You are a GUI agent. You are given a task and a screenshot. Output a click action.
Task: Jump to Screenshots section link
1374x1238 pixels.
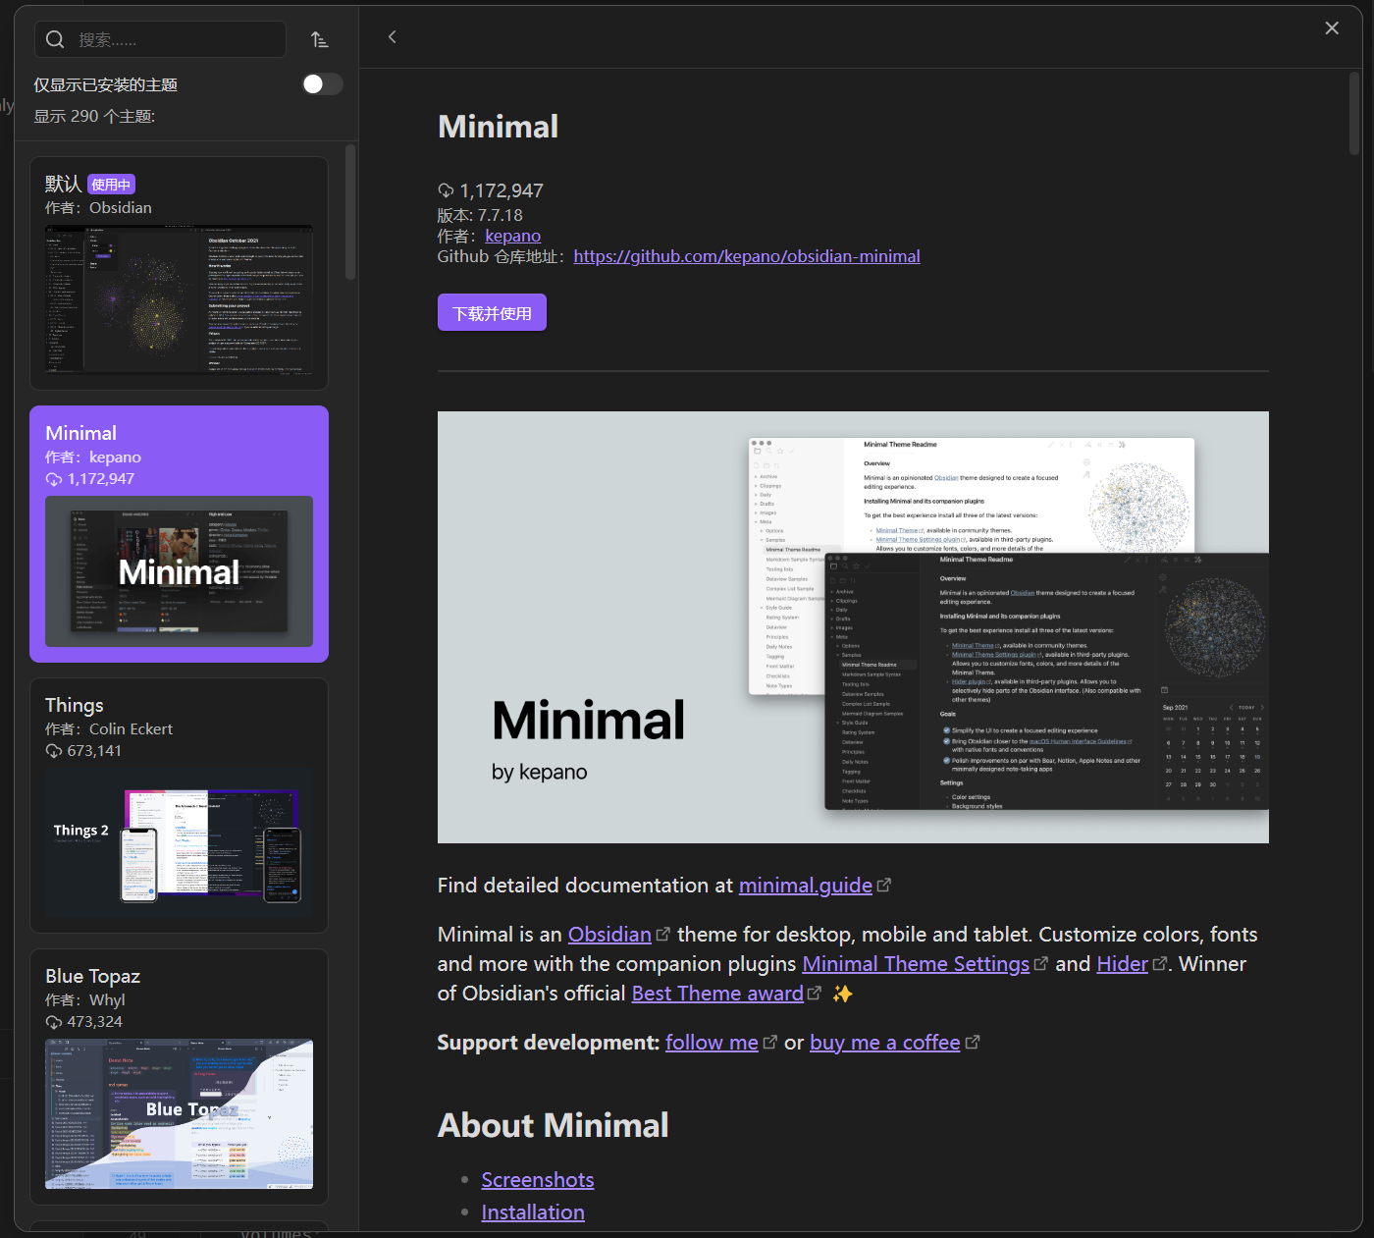[x=538, y=1180]
